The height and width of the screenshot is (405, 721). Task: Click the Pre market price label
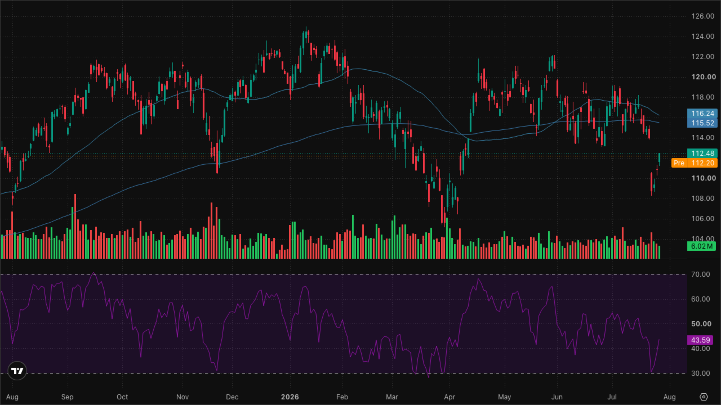[x=679, y=163]
